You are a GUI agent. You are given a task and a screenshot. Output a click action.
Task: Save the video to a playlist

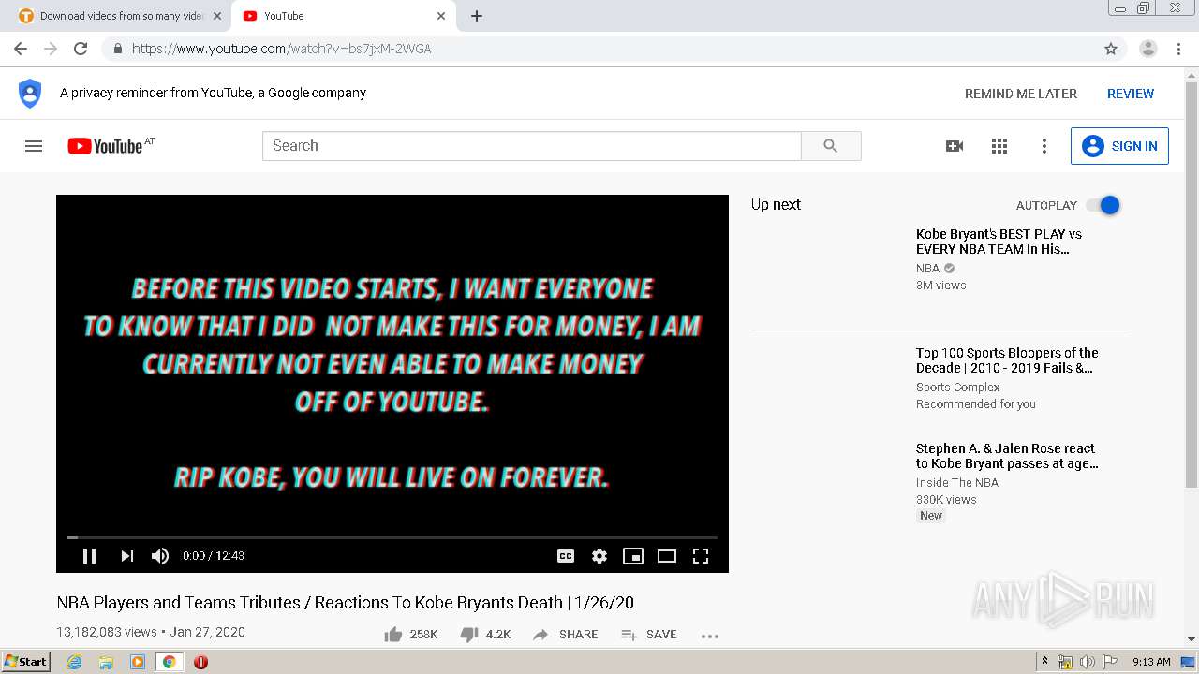coord(648,635)
